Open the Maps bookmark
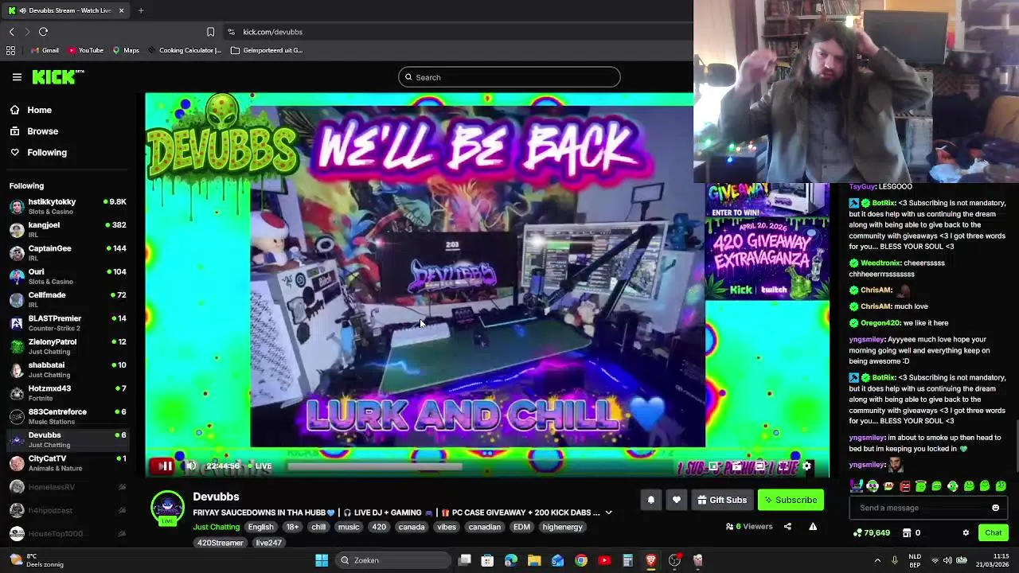This screenshot has width=1019, height=573. pos(126,50)
